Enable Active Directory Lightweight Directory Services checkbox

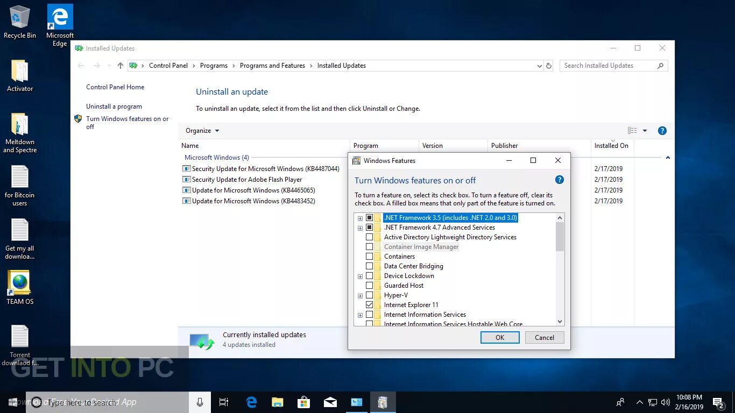[x=369, y=237]
